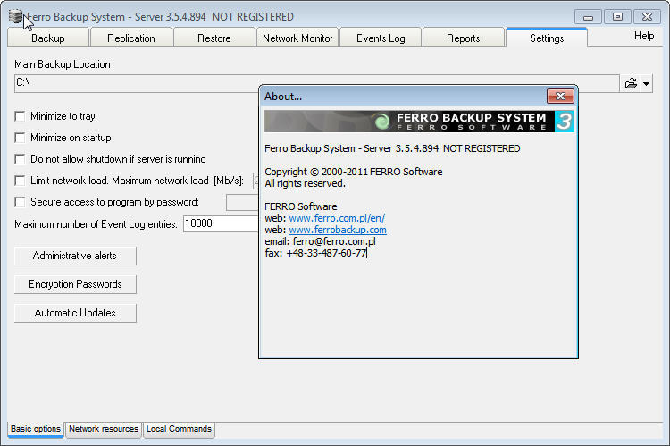Open the Events Log tab

381,38
